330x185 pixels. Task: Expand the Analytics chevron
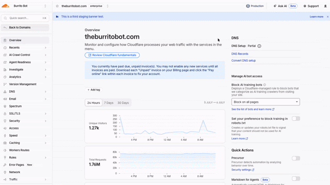pos(45,77)
